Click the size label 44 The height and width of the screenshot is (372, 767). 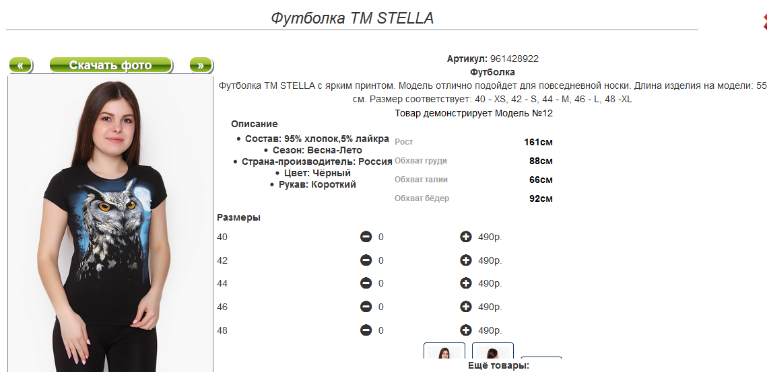pos(222,283)
